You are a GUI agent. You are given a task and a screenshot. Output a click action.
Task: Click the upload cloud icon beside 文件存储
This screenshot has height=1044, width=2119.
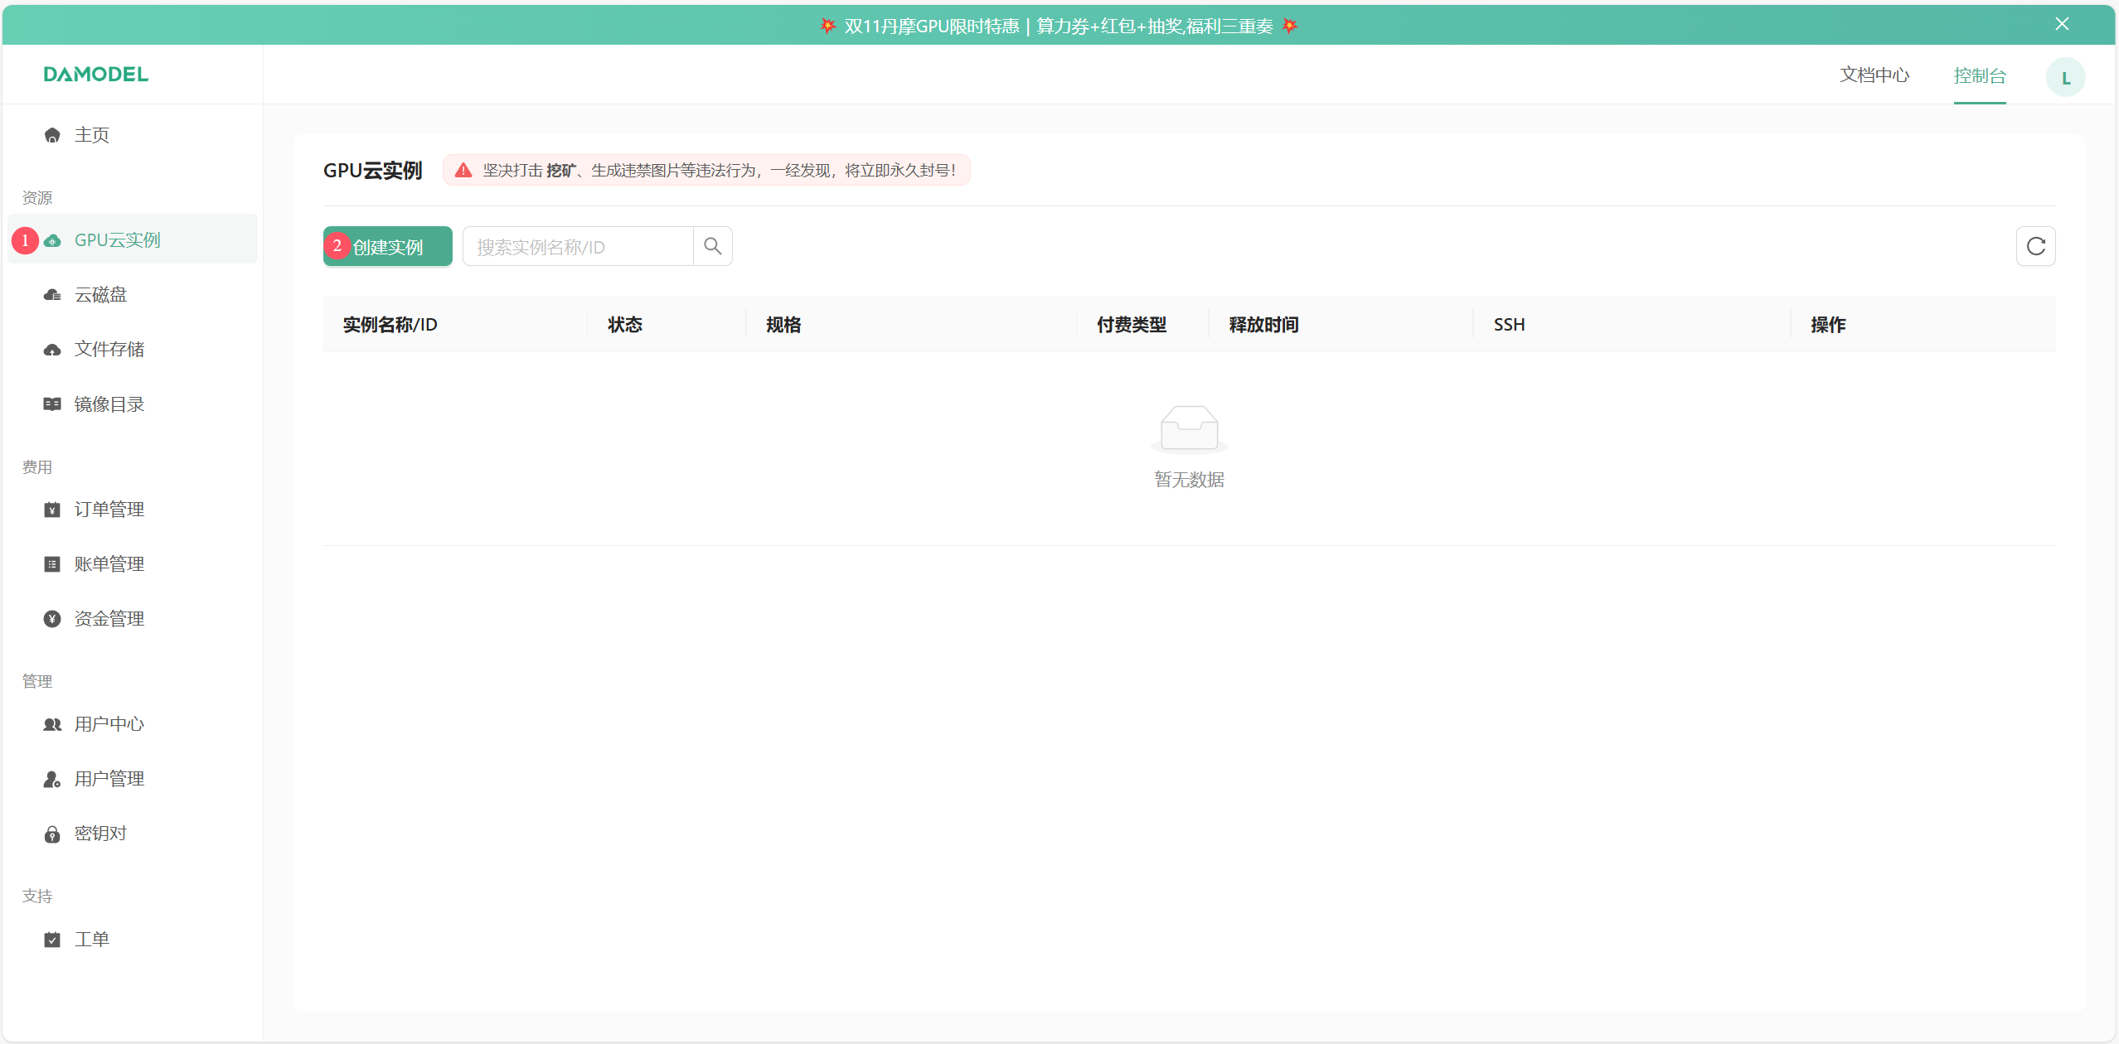tap(52, 350)
